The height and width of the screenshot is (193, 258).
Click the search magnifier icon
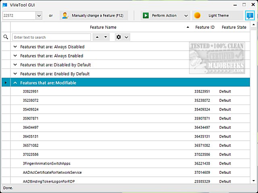tap(6, 37)
